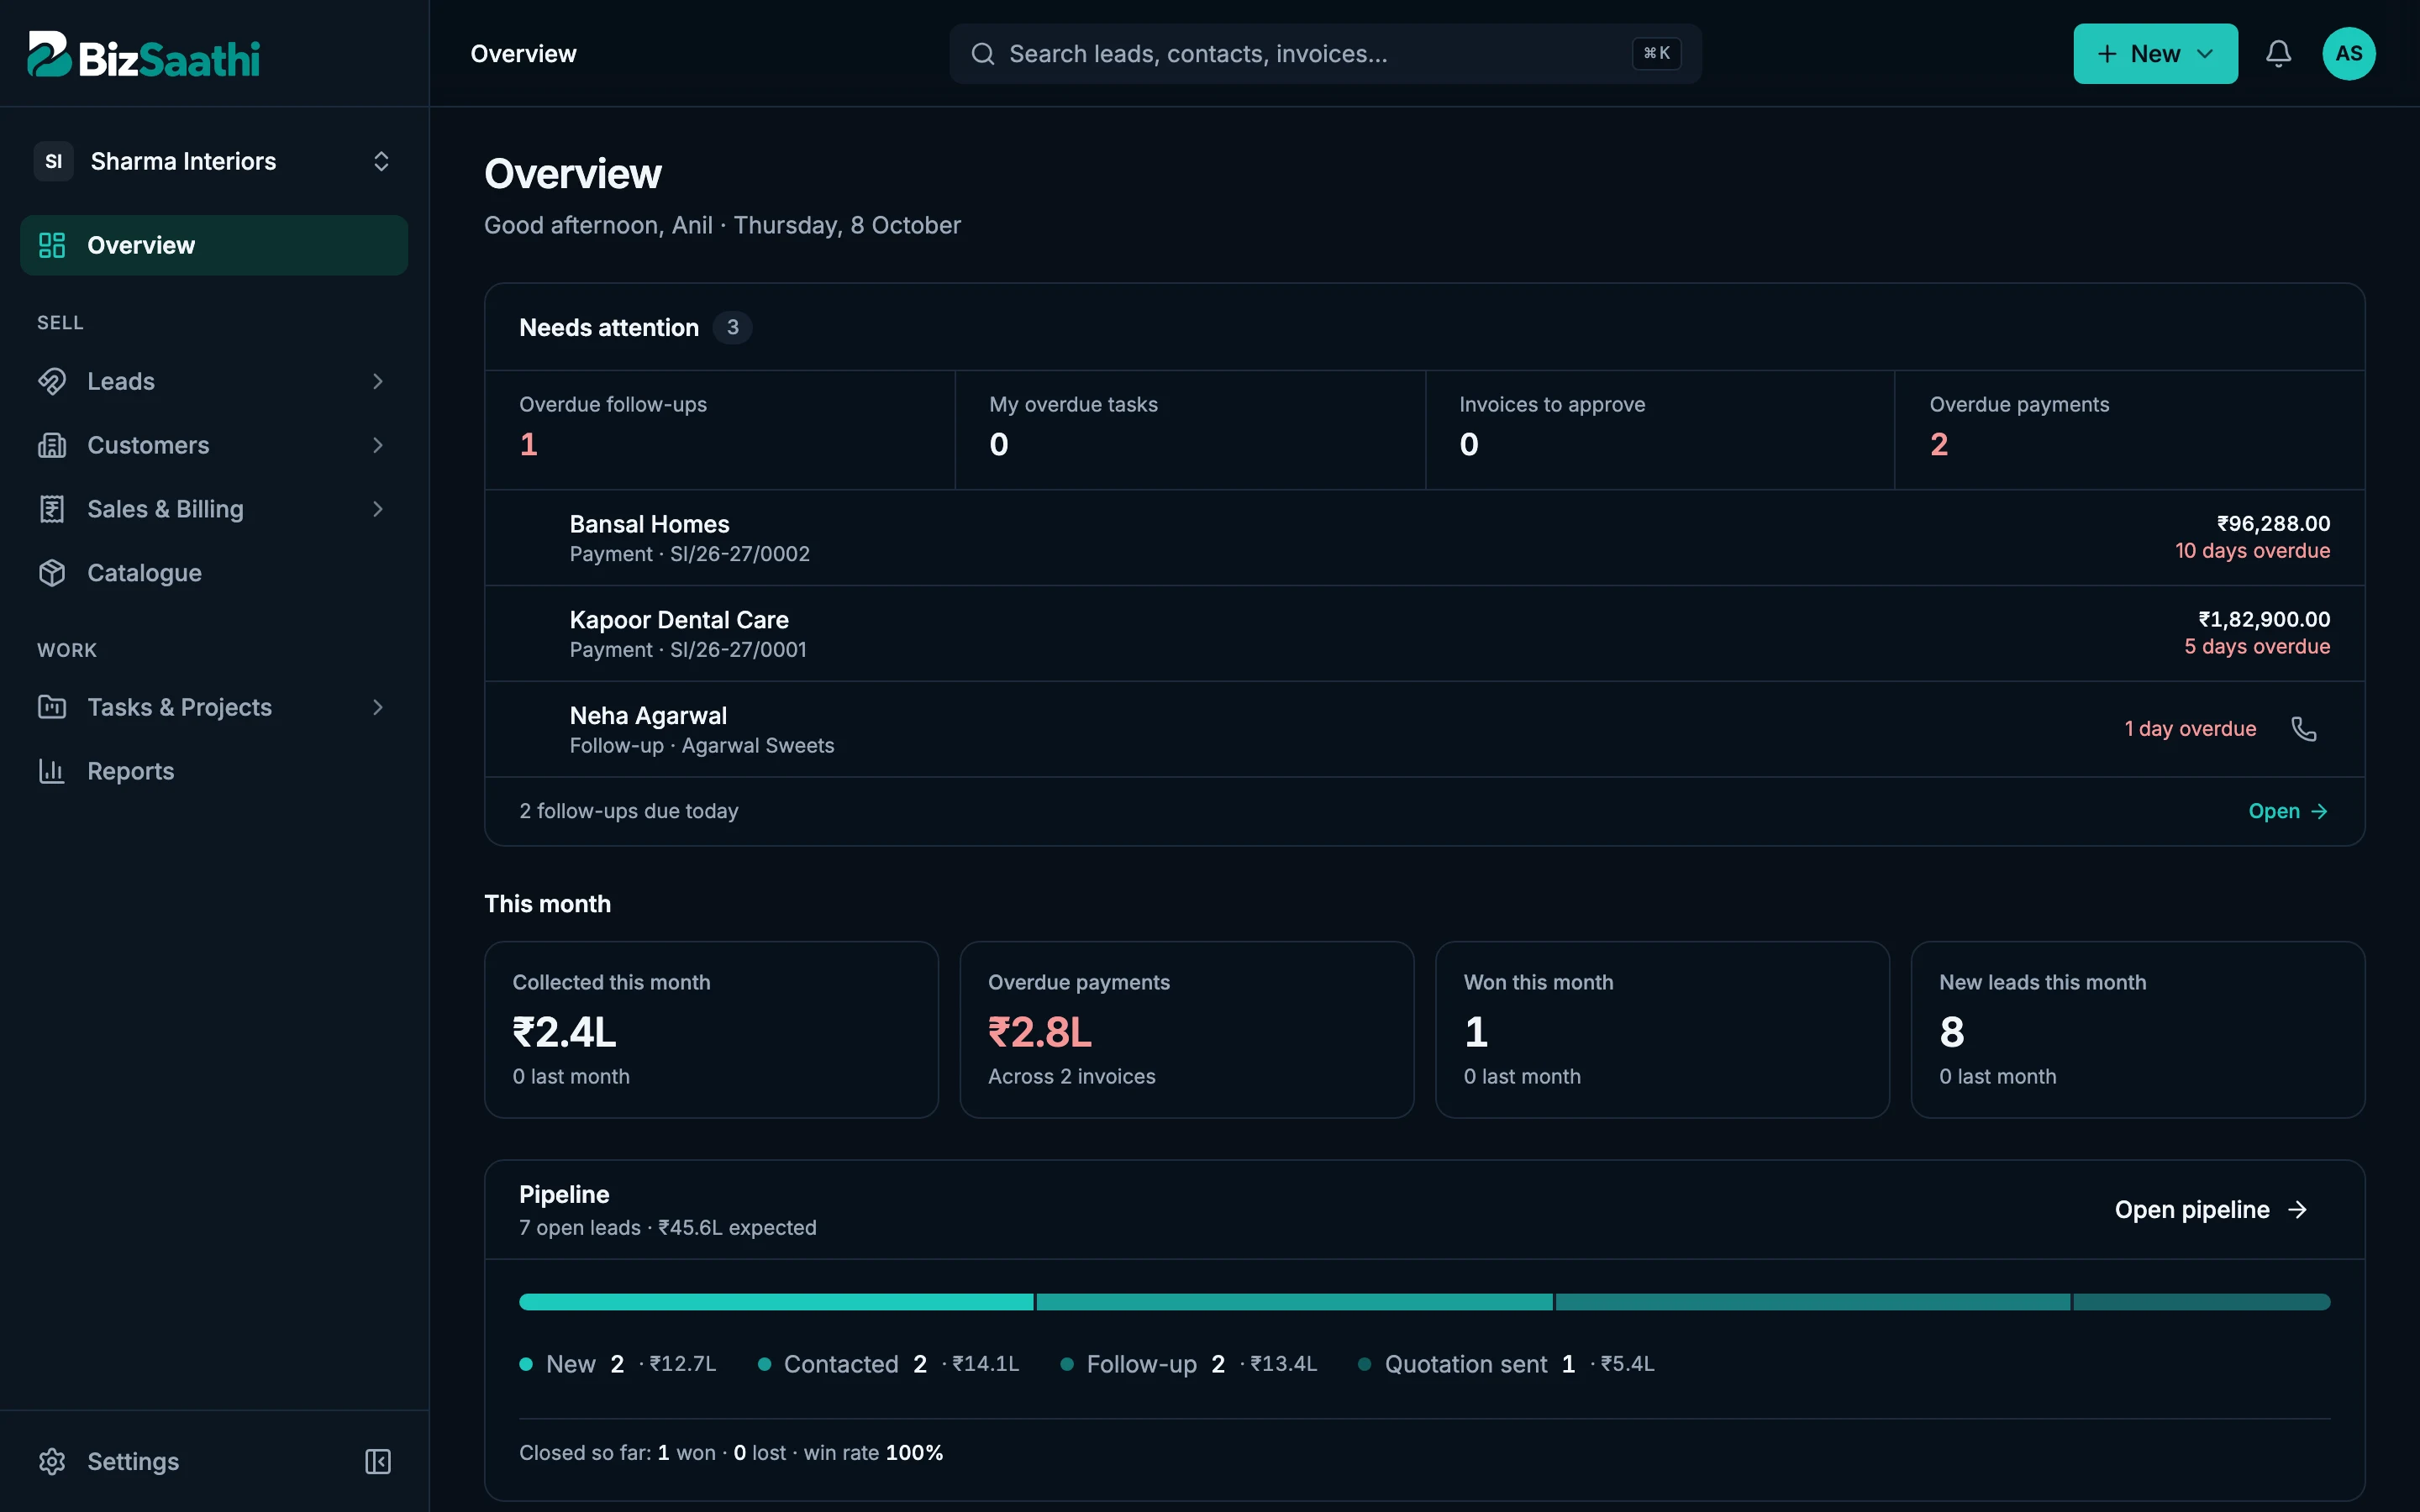Viewport: 2420px width, 1512px height.
Task: Click the Sales & Billing receipt icon
Action: [52, 509]
